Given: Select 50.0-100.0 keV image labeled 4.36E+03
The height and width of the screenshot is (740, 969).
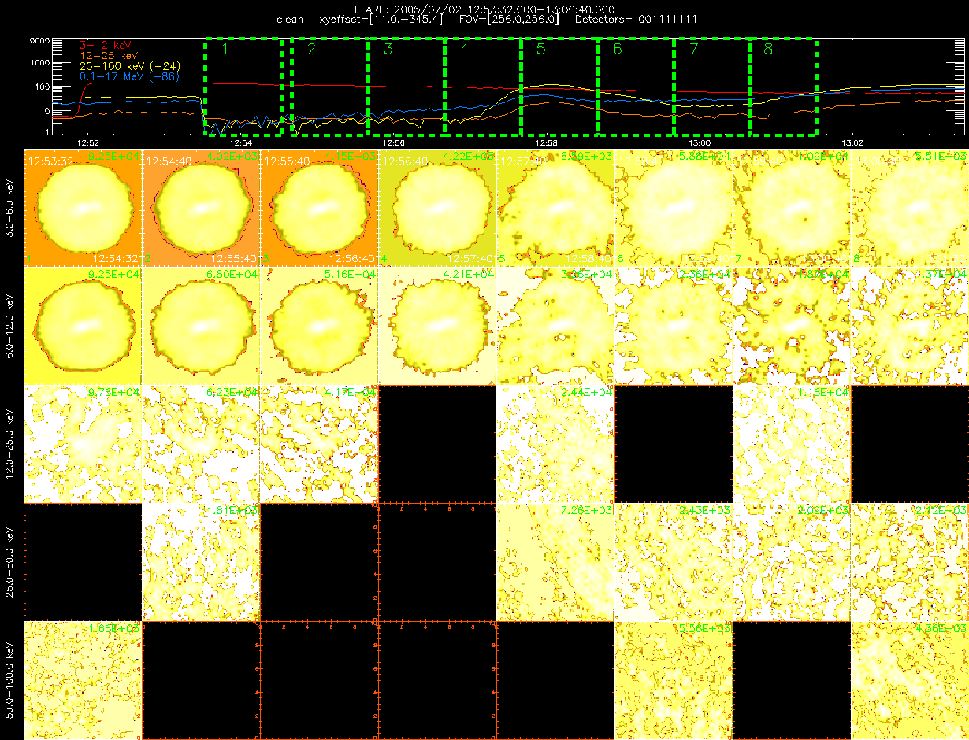Looking at the screenshot, I should [910, 679].
